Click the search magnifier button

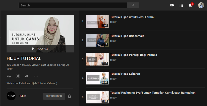point(133,5)
